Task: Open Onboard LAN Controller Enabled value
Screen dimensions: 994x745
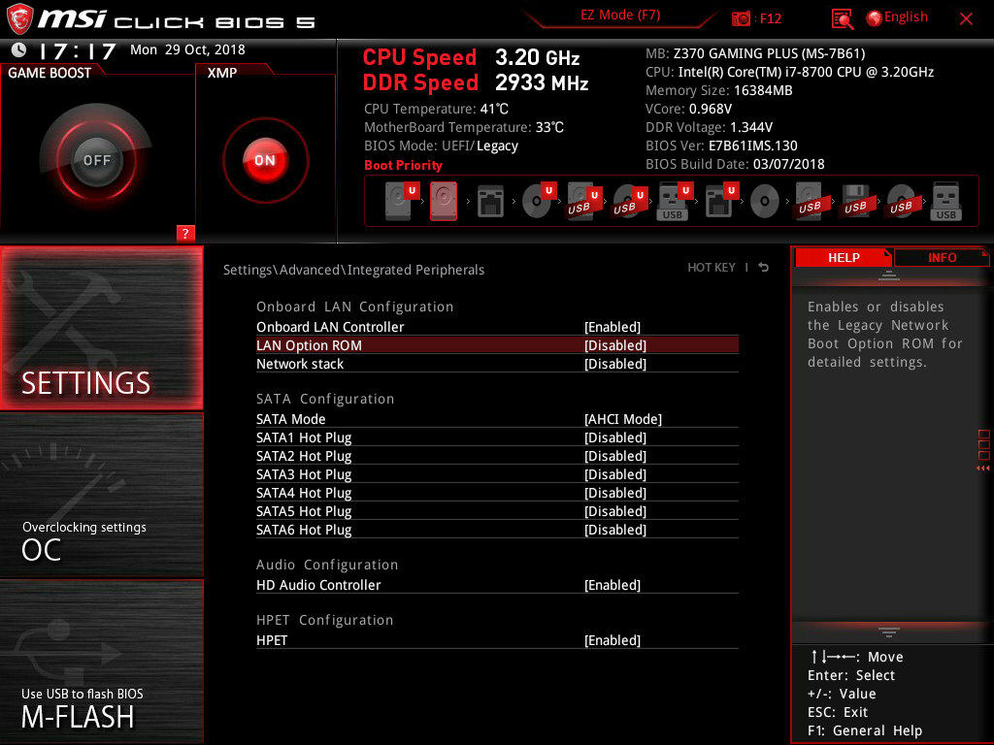Action: pos(613,327)
